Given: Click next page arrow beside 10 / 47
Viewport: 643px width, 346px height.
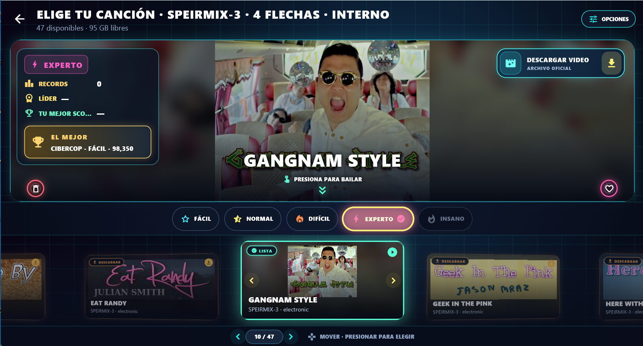Looking at the screenshot, I should tap(291, 337).
